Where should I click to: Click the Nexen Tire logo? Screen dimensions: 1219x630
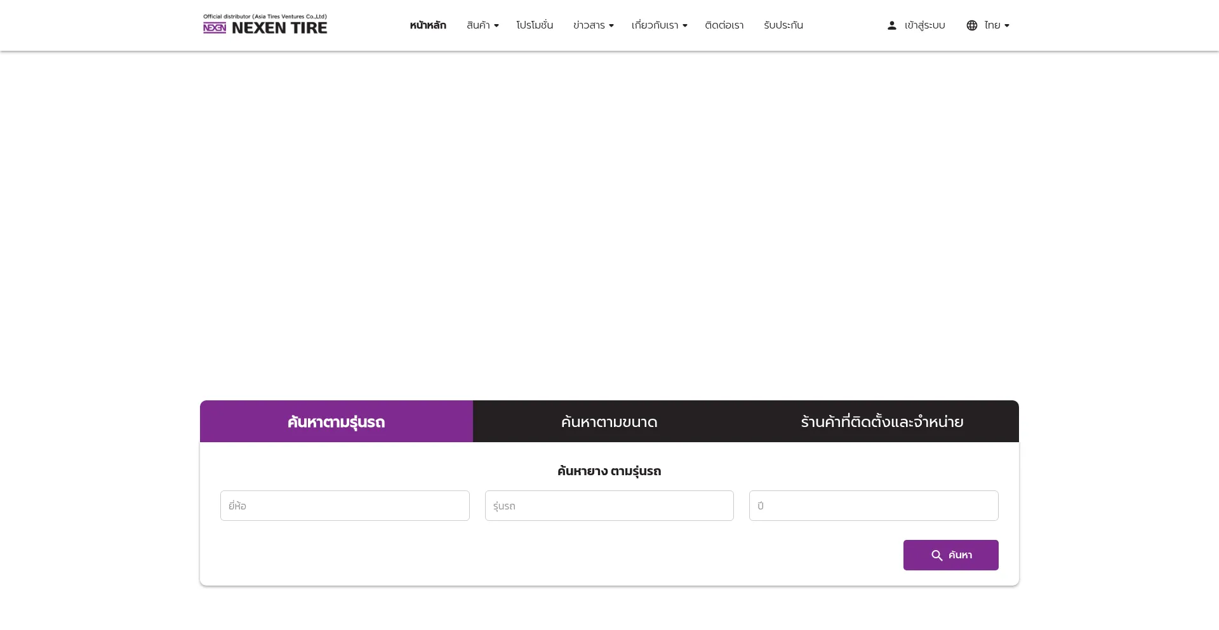tap(265, 25)
